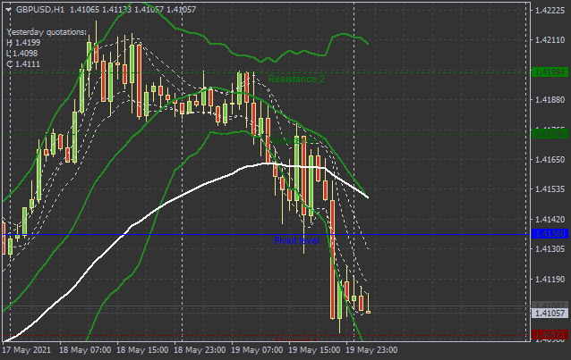Click the 17 May 2021 date label
571x360 pixels.
(27, 351)
